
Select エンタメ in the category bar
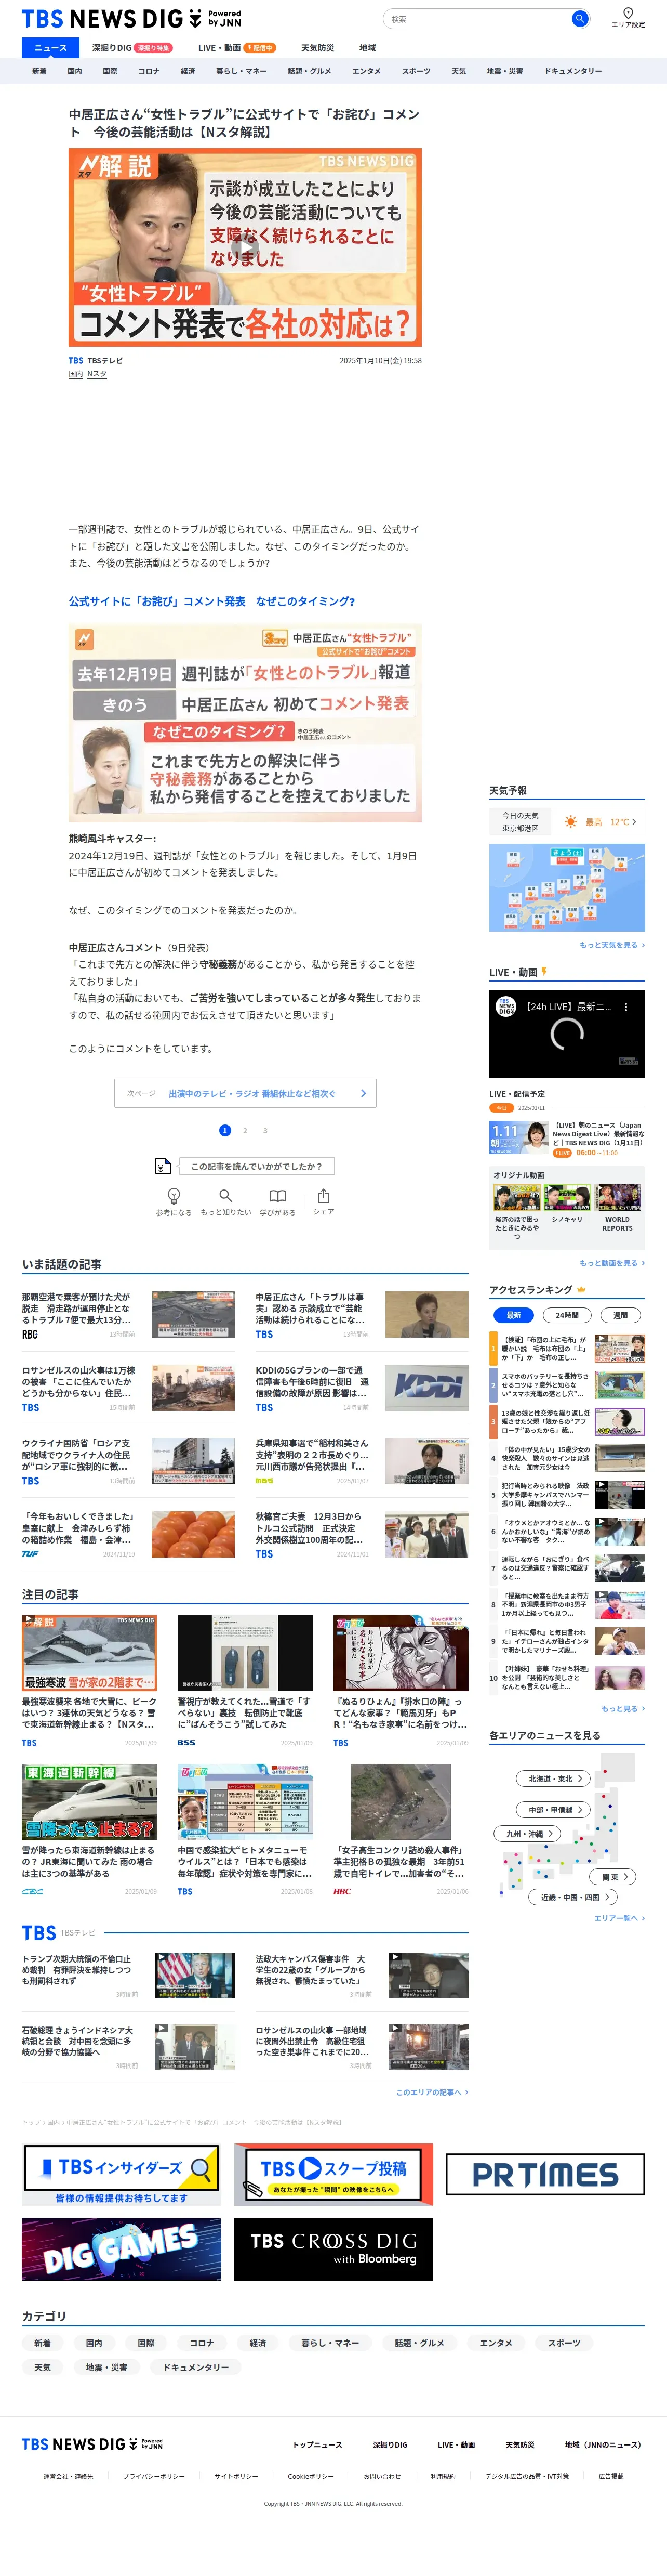366,71
